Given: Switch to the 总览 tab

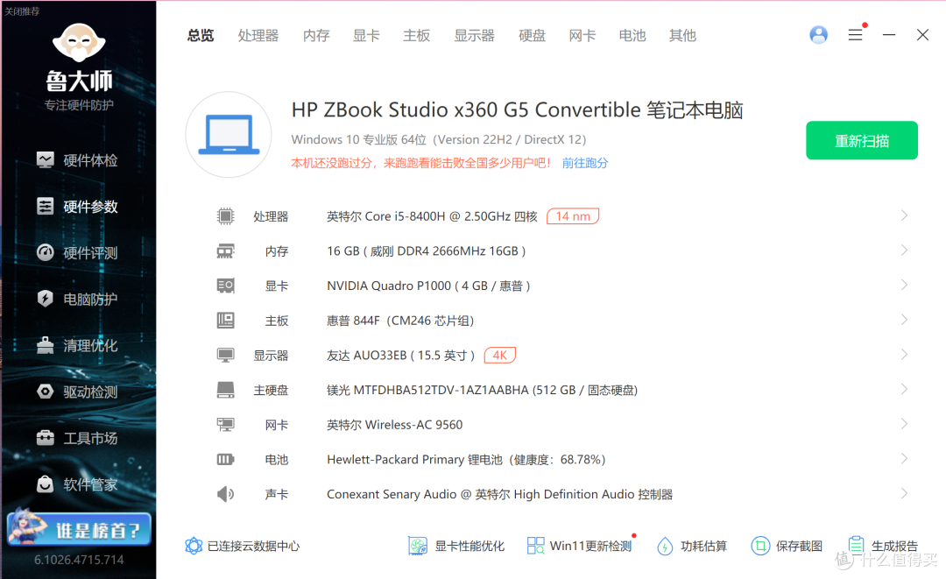Looking at the screenshot, I should 201,36.
